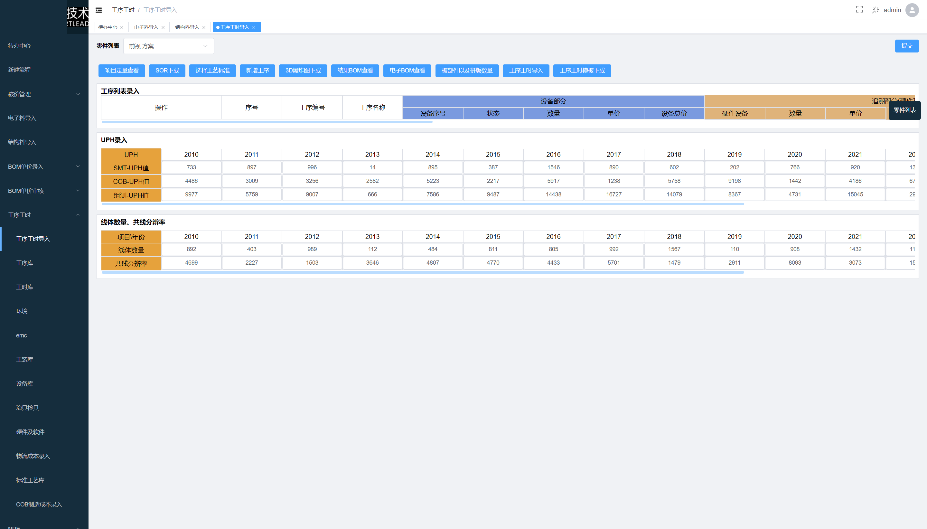Viewport: 927px width, 529px height.
Task: Click the horizontal scrollbar under 线体数量 table
Action: 423,272
